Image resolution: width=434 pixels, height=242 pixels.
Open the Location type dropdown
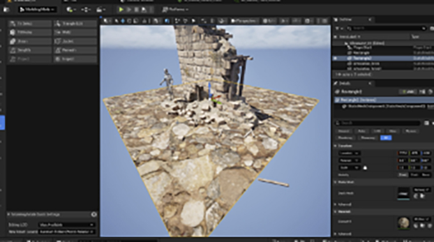tap(349, 153)
